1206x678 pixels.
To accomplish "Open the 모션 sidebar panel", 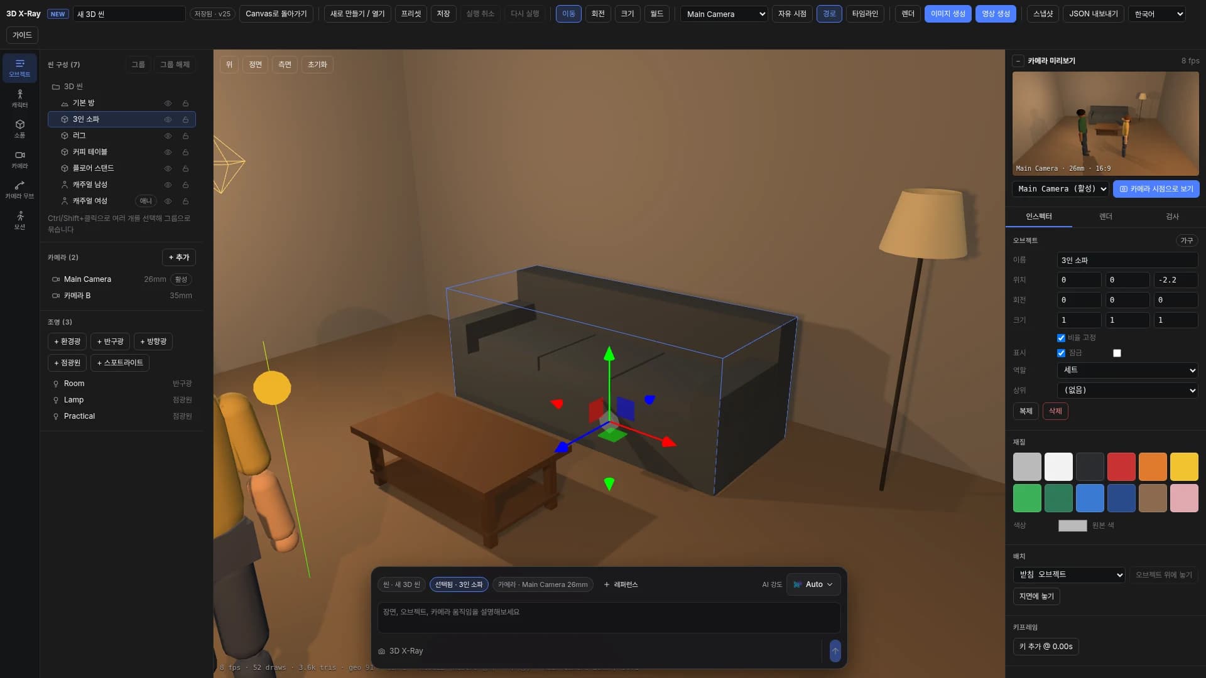I will click(19, 220).
